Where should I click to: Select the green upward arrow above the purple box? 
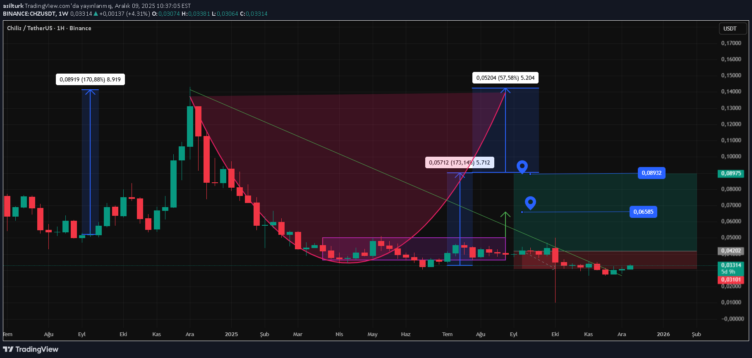505,215
